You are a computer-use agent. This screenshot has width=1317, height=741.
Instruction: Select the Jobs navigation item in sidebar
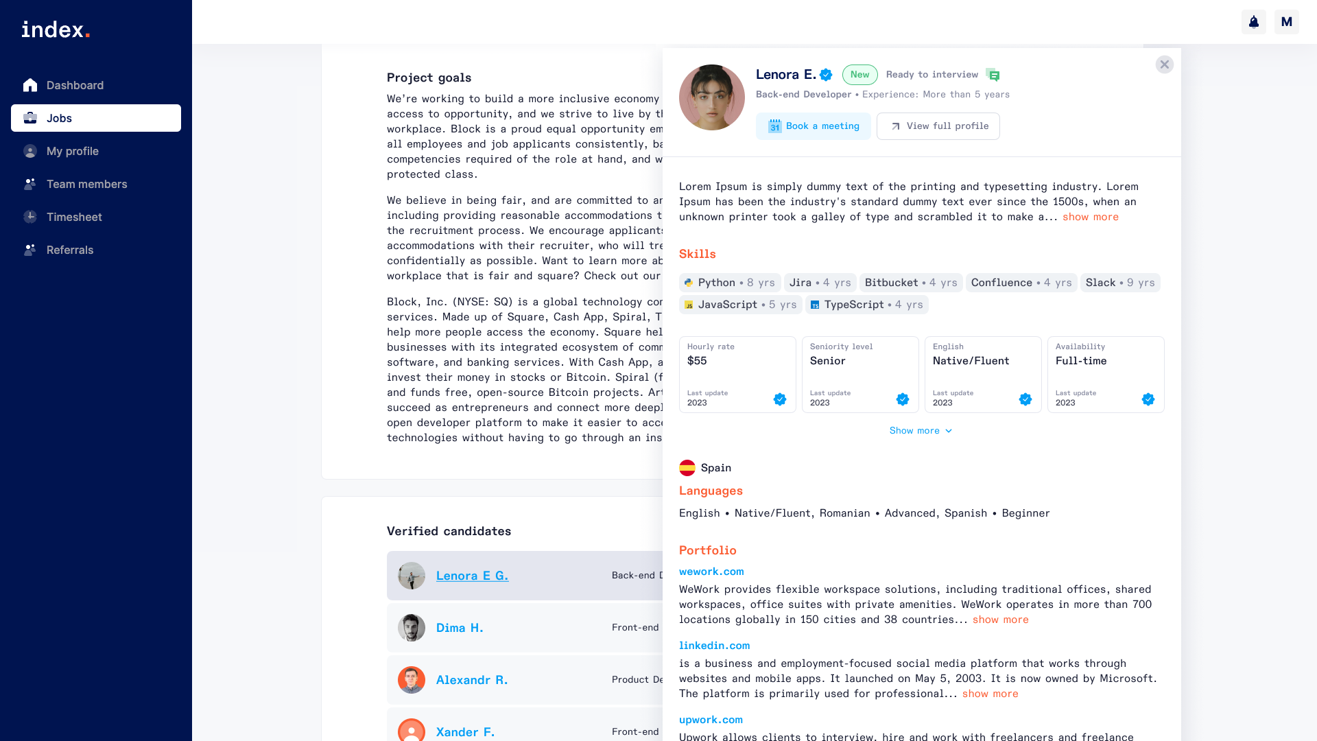click(95, 117)
